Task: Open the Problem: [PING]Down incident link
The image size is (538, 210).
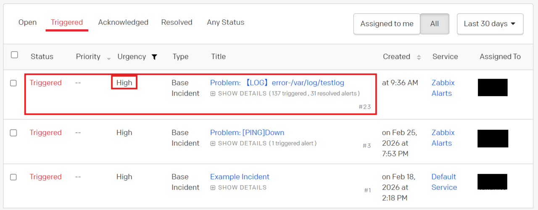Action: 247,133
